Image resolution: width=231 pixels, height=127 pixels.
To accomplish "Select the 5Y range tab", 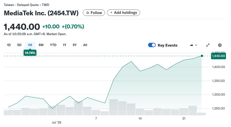I will click(75, 45).
